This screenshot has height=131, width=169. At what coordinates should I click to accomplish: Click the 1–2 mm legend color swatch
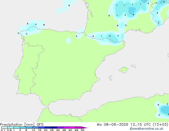pos(17,128)
